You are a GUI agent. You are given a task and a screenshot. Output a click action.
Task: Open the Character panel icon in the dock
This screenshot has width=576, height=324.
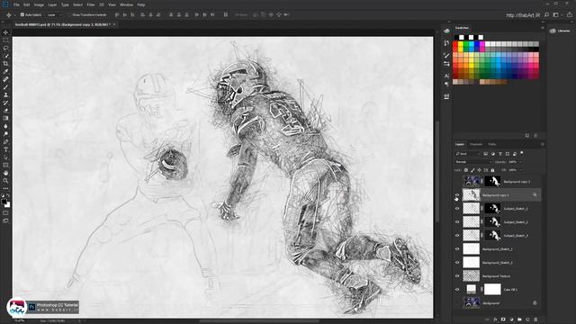446,76
